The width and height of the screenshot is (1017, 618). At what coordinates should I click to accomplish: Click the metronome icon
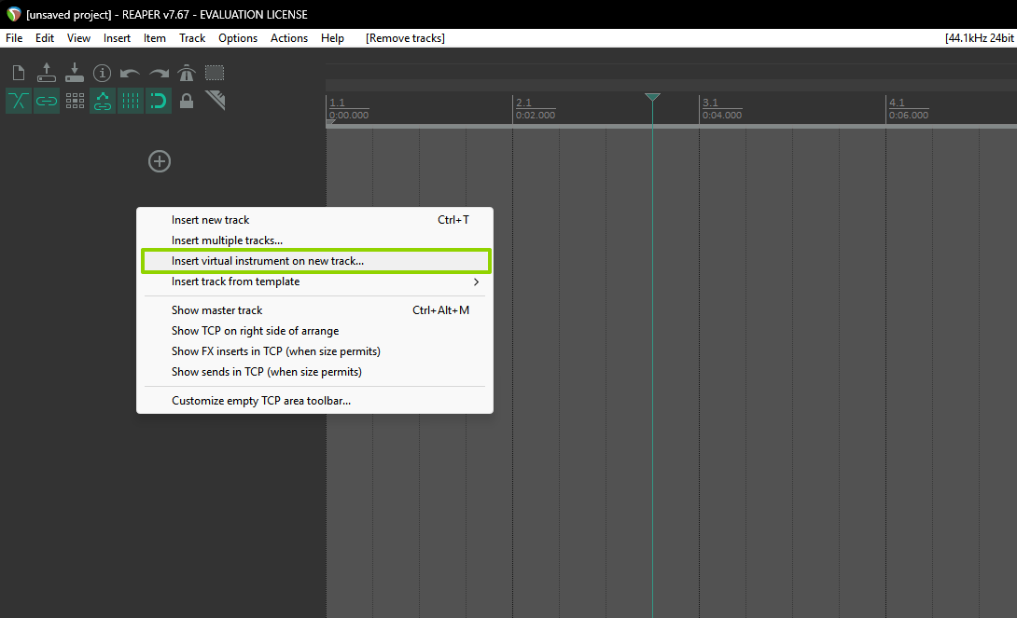[187, 73]
